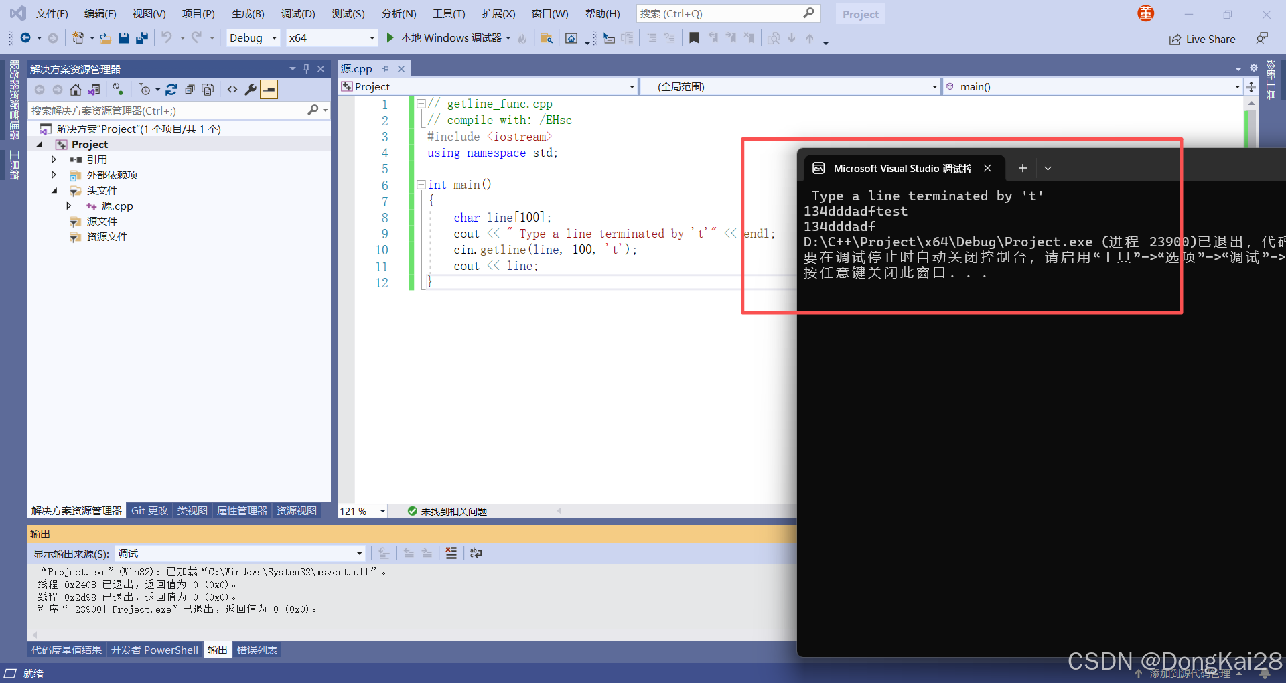Click the settings gear above editor scrollbar
Image resolution: width=1286 pixels, height=683 pixels.
pyautogui.click(x=1254, y=68)
